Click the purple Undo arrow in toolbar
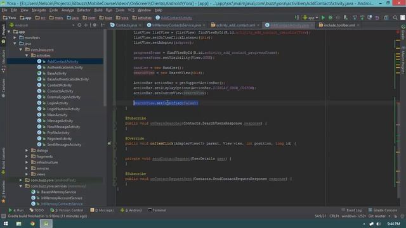Viewport: 406px width, 228px height. pyautogui.click(x=377, y=18)
